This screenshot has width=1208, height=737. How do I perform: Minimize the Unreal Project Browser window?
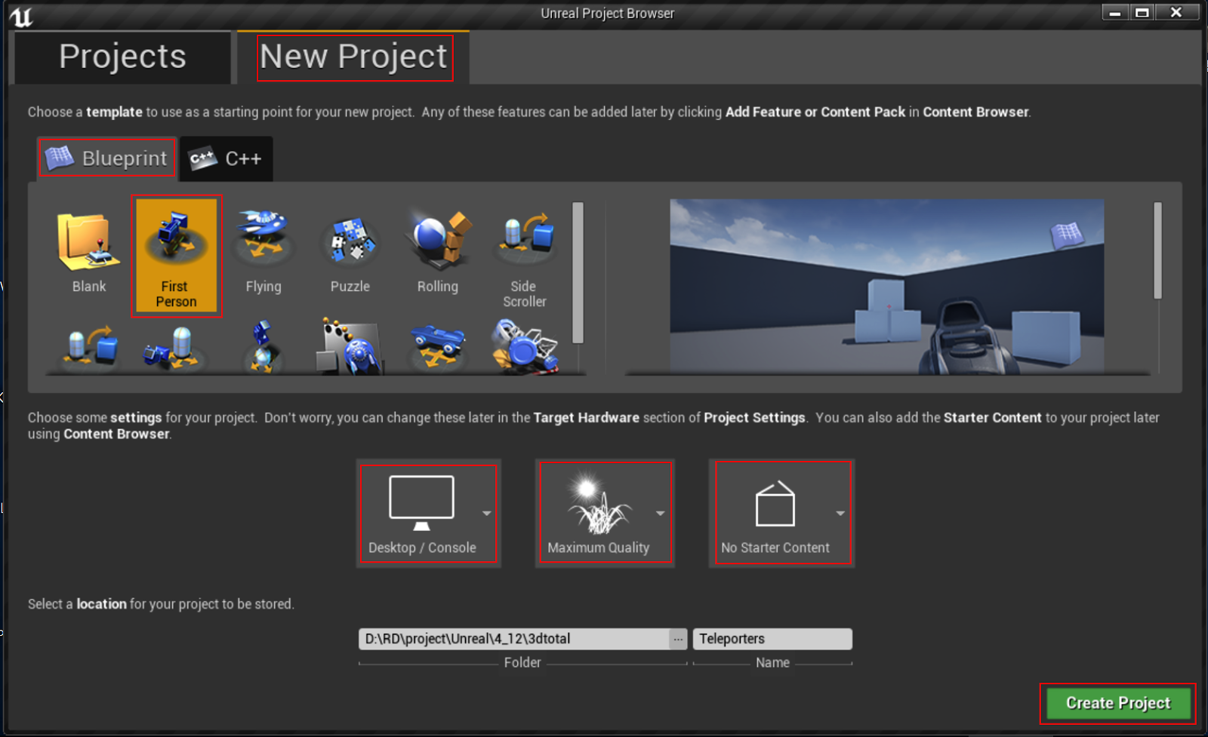point(1114,12)
